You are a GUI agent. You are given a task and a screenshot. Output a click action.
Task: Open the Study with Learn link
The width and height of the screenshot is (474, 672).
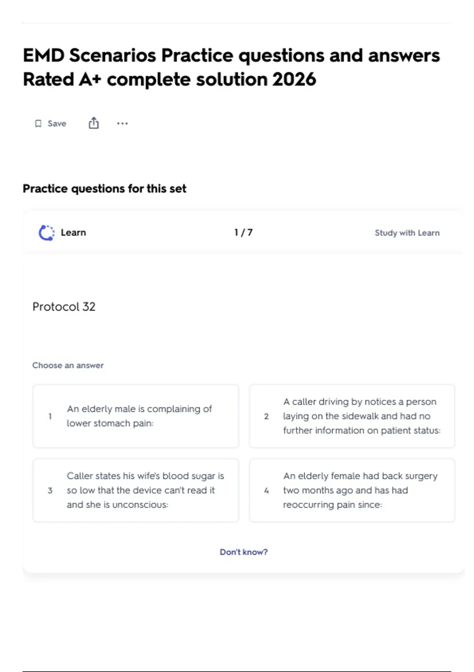pyautogui.click(x=407, y=233)
